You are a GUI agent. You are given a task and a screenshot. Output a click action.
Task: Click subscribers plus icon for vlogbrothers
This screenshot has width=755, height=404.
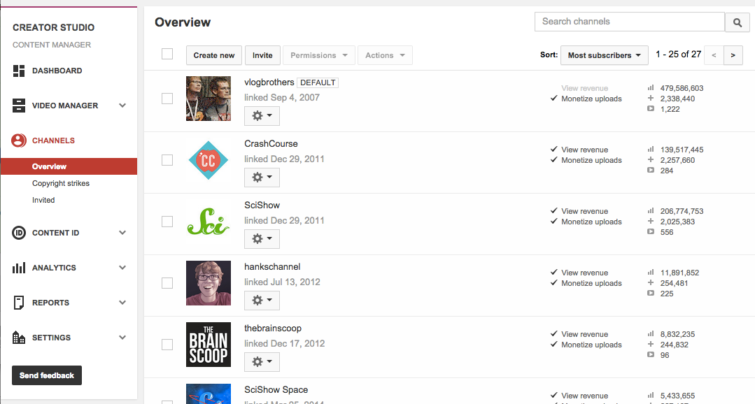click(651, 98)
